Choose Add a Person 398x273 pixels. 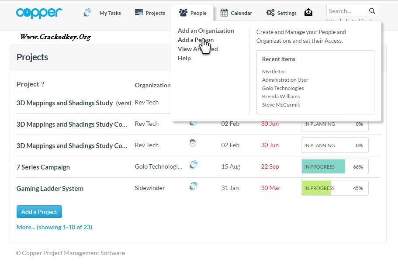(195, 40)
